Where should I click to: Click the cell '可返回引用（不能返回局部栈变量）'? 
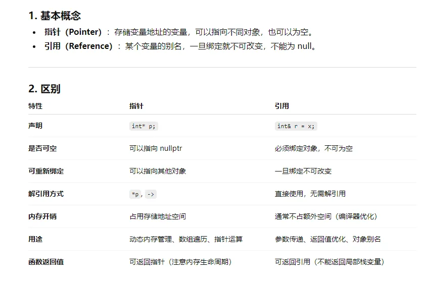tap(330, 262)
